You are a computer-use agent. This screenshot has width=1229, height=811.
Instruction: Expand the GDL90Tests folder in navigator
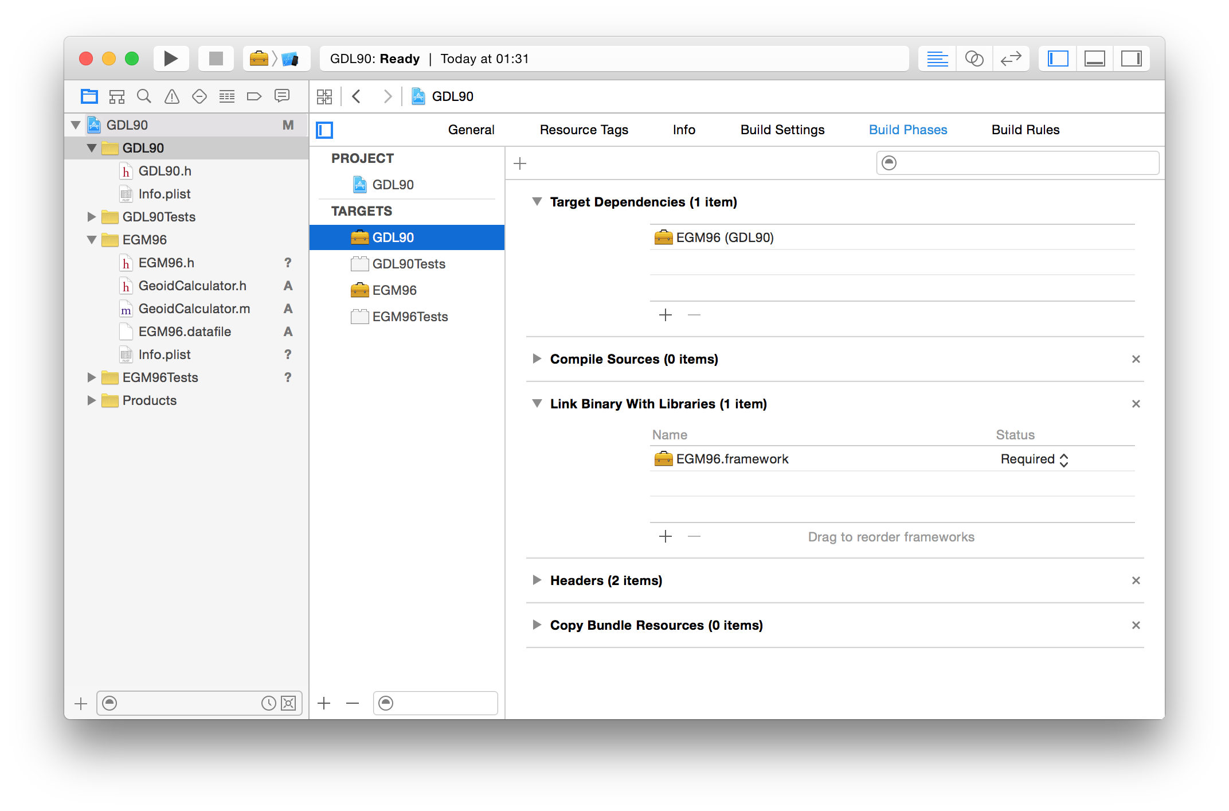click(91, 217)
